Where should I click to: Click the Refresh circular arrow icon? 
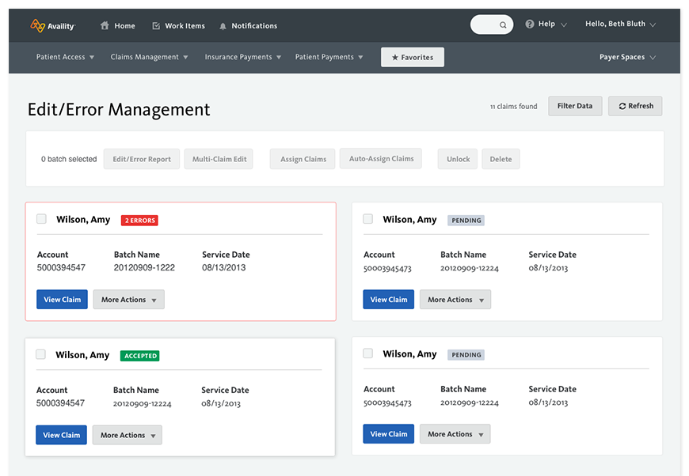[x=622, y=106]
